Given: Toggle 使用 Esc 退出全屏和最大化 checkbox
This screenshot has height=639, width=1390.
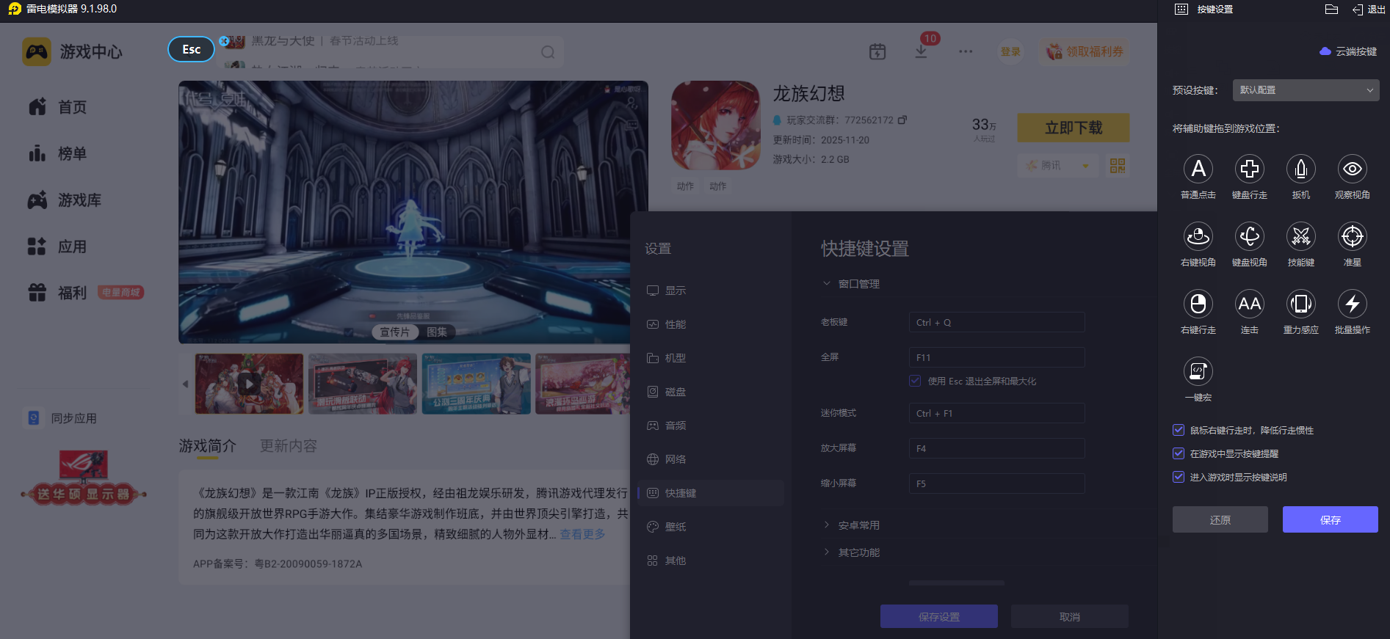Looking at the screenshot, I should (x=915, y=381).
